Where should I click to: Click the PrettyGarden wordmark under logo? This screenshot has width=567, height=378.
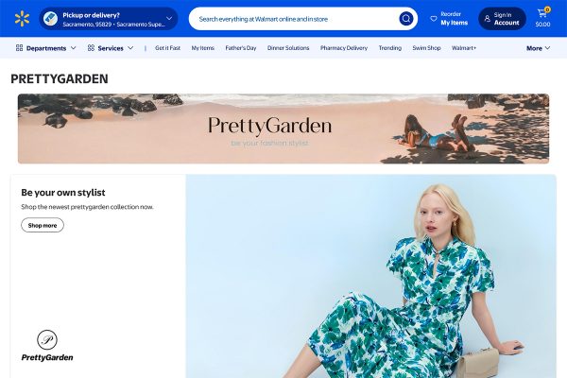tap(47, 357)
